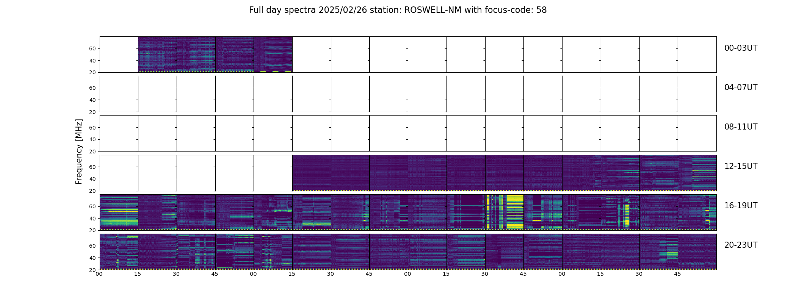Open the 13:15 spectrogram panel in 12-15UT row

[x=312, y=173]
